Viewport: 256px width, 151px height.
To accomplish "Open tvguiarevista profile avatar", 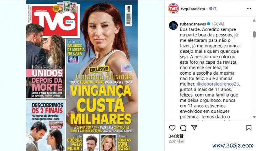I will pos(173,8).
